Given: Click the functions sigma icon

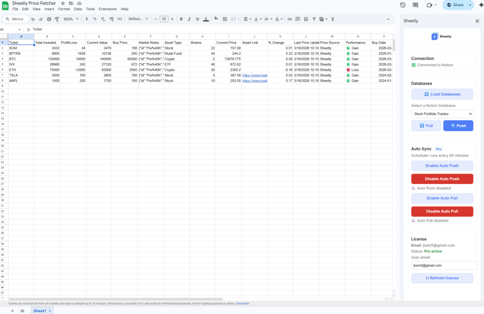Looking at the screenshot, I should [333, 19].
